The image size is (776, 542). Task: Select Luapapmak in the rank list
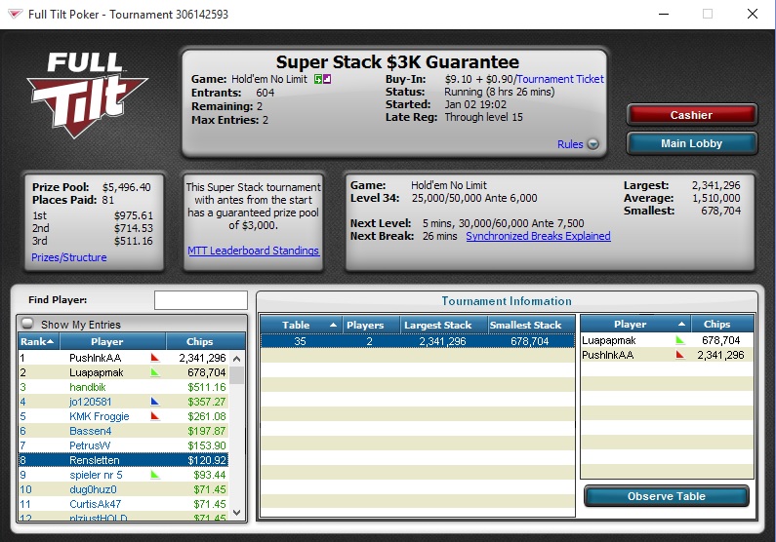(x=123, y=372)
